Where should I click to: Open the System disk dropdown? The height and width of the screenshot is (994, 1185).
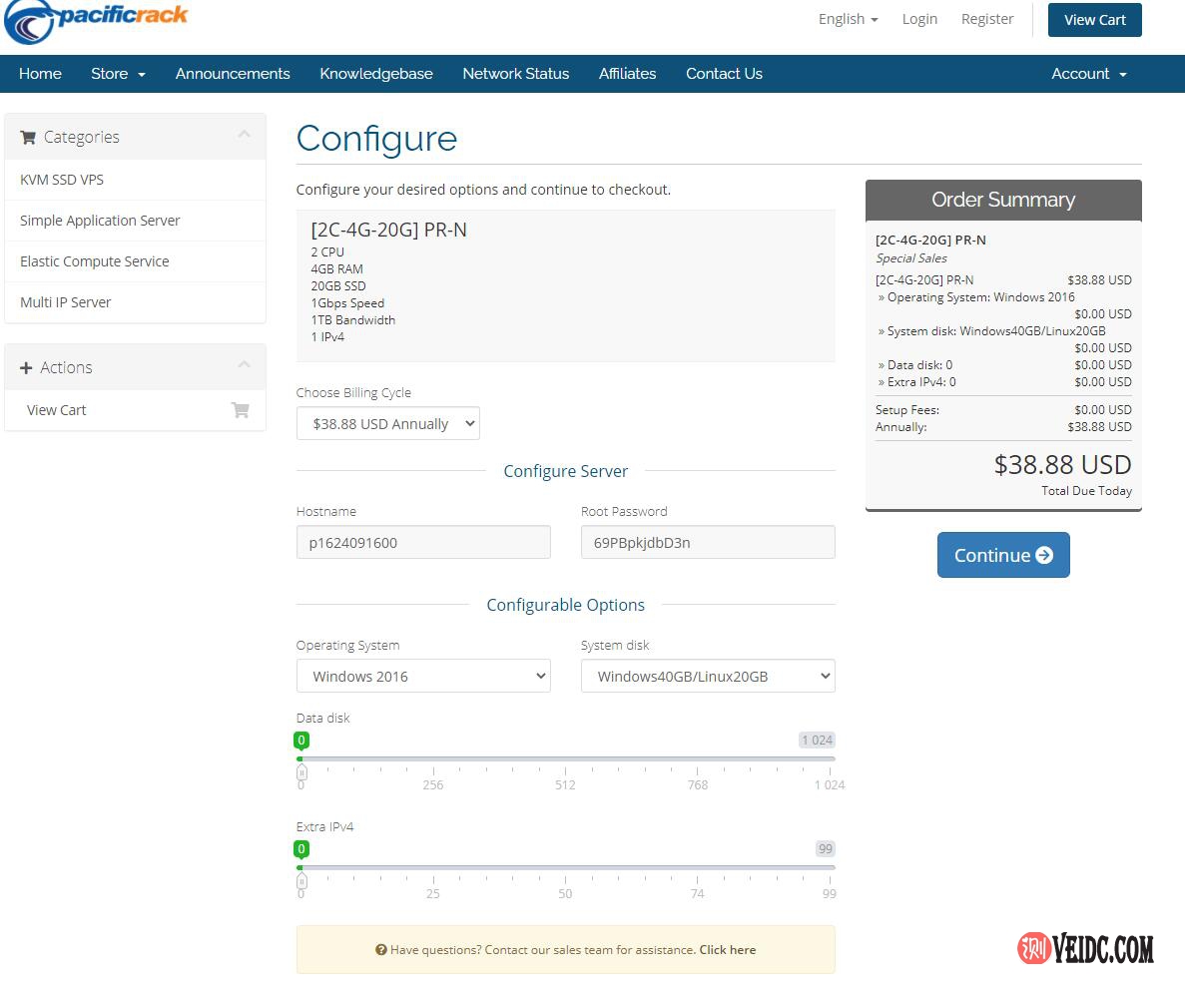click(708, 677)
